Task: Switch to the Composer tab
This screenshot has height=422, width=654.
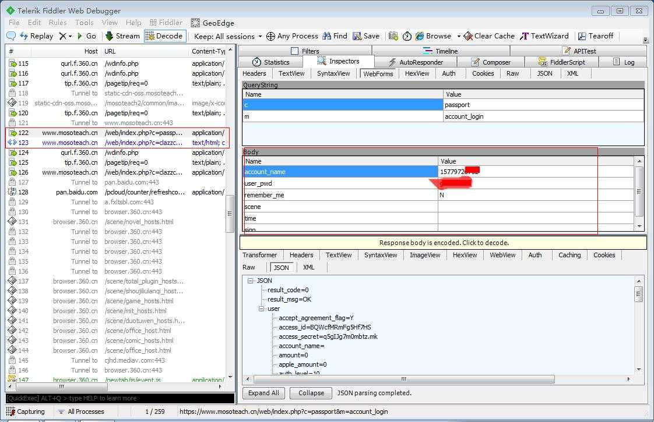Action: (491, 62)
